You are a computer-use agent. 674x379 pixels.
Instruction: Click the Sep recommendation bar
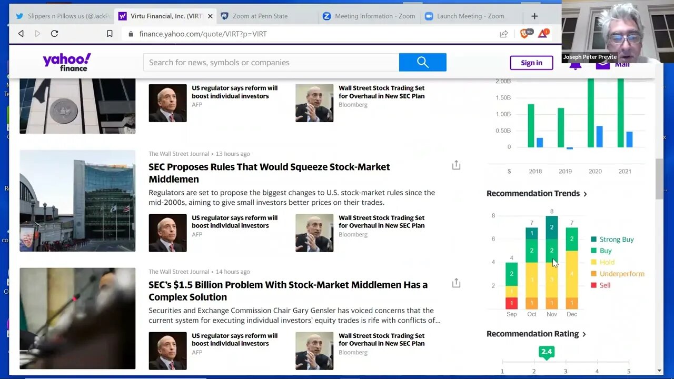[512, 286]
